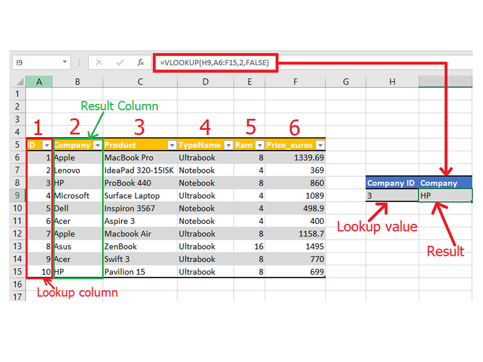The image size is (483, 362).
Task: Select column F header
Action: [295, 81]
